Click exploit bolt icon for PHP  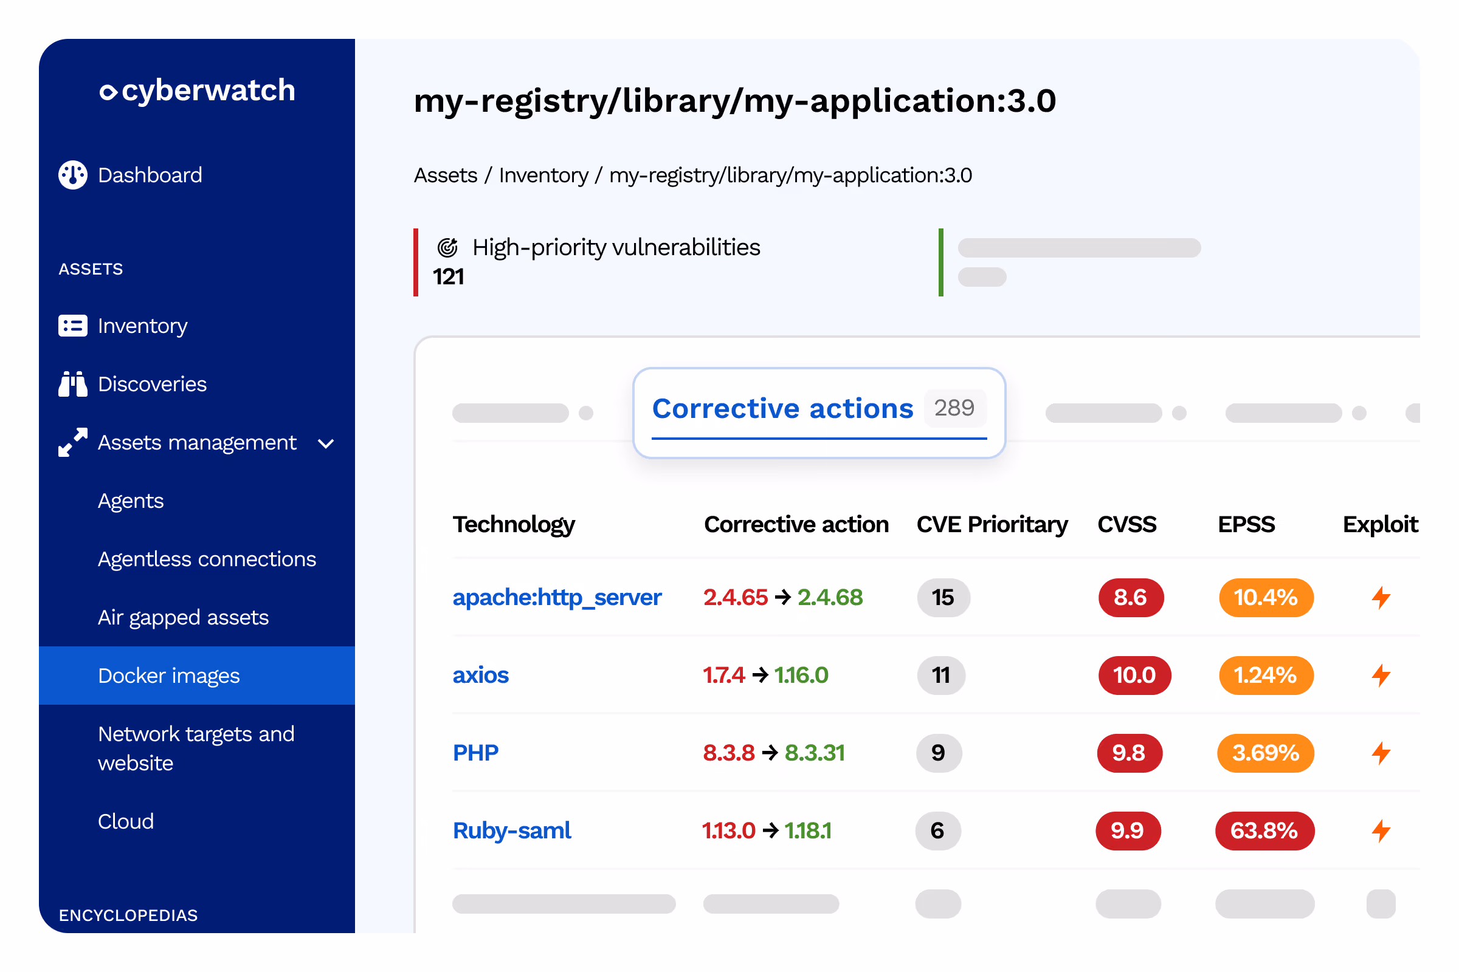coord(1381,753)
